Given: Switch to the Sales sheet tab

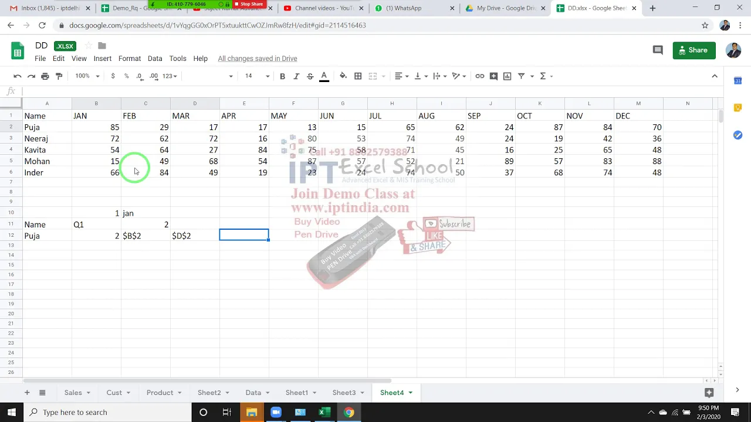Looking at the screenshot, I should [73, 393].
